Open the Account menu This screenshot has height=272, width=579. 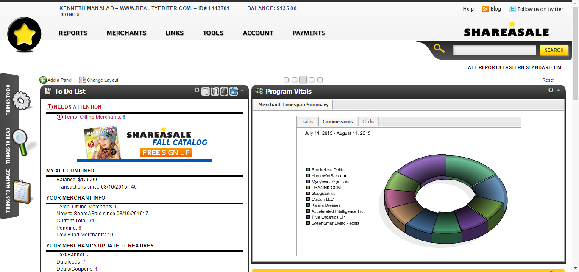point(258,33)
